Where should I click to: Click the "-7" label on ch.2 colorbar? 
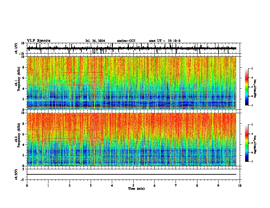tap(252, 162)
